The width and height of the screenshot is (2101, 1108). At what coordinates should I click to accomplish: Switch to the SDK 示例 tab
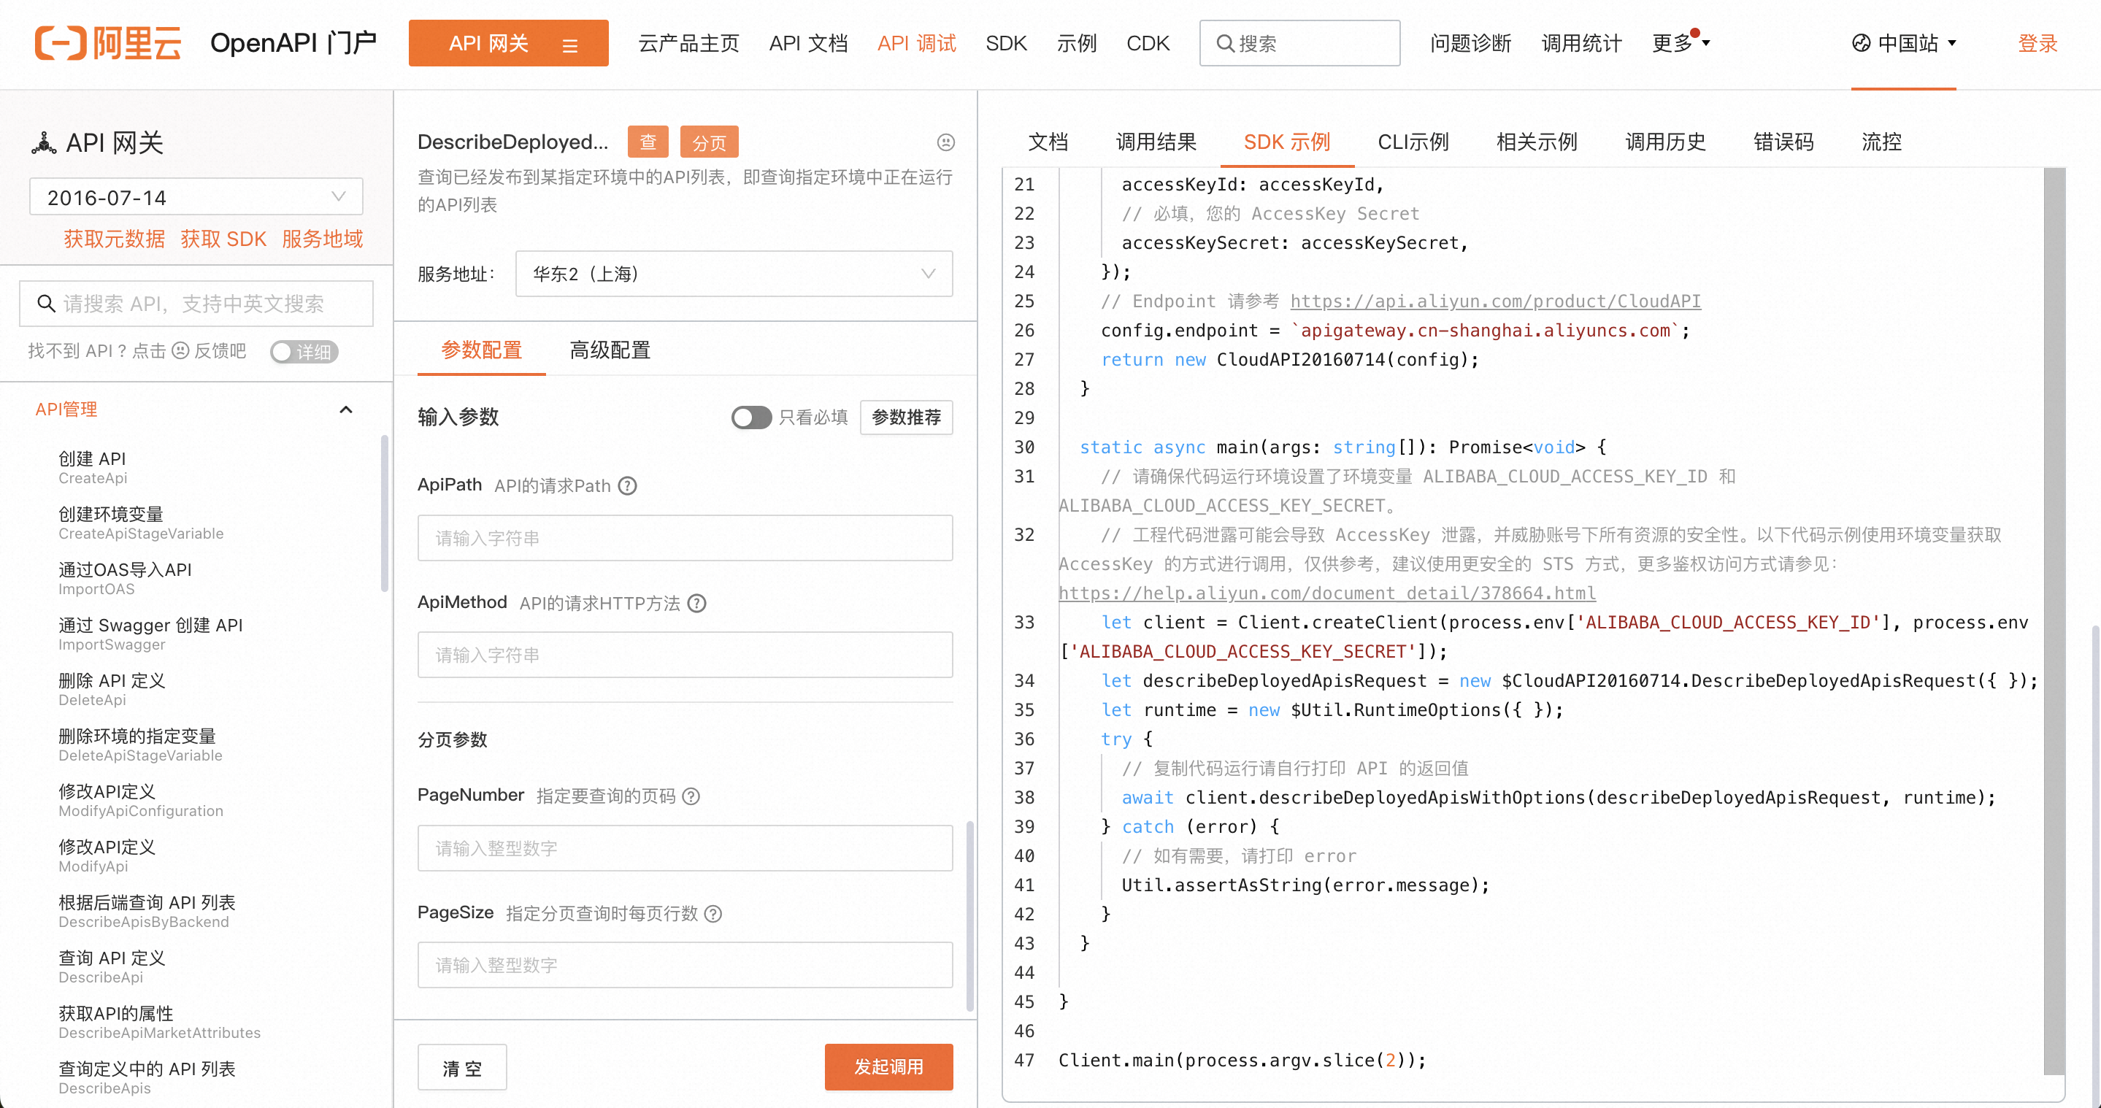[x=1286, y=142]
